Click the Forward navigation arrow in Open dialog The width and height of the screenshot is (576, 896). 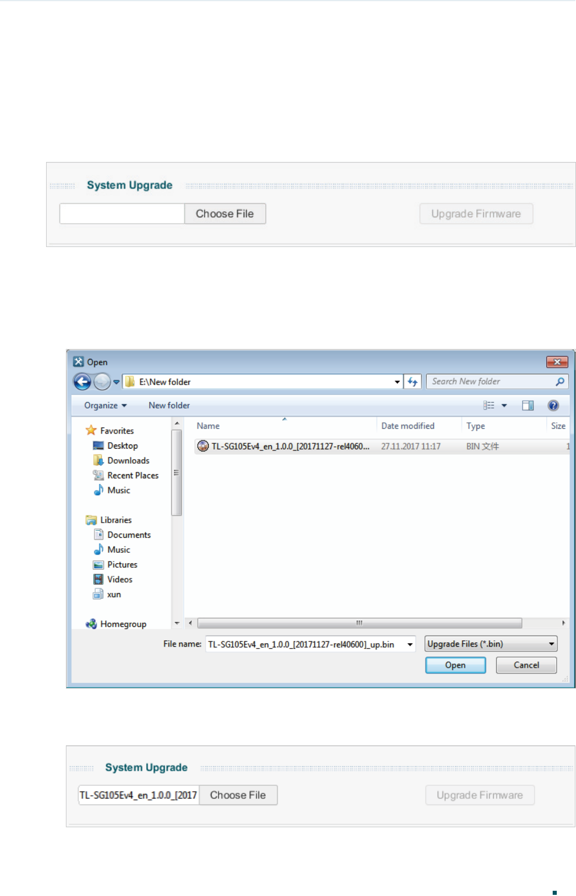(102, 382)
